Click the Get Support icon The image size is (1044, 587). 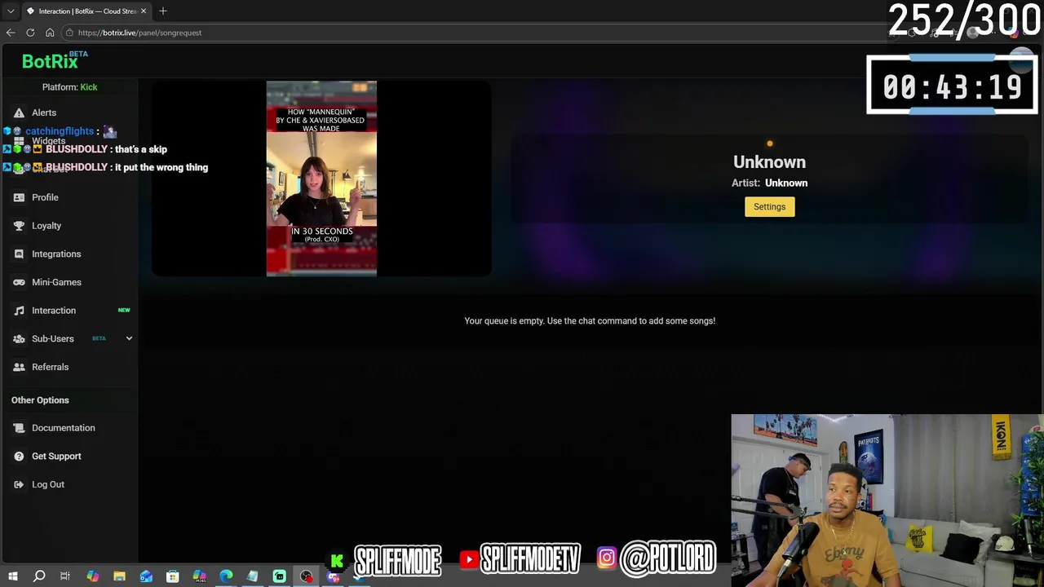[19, 457]
